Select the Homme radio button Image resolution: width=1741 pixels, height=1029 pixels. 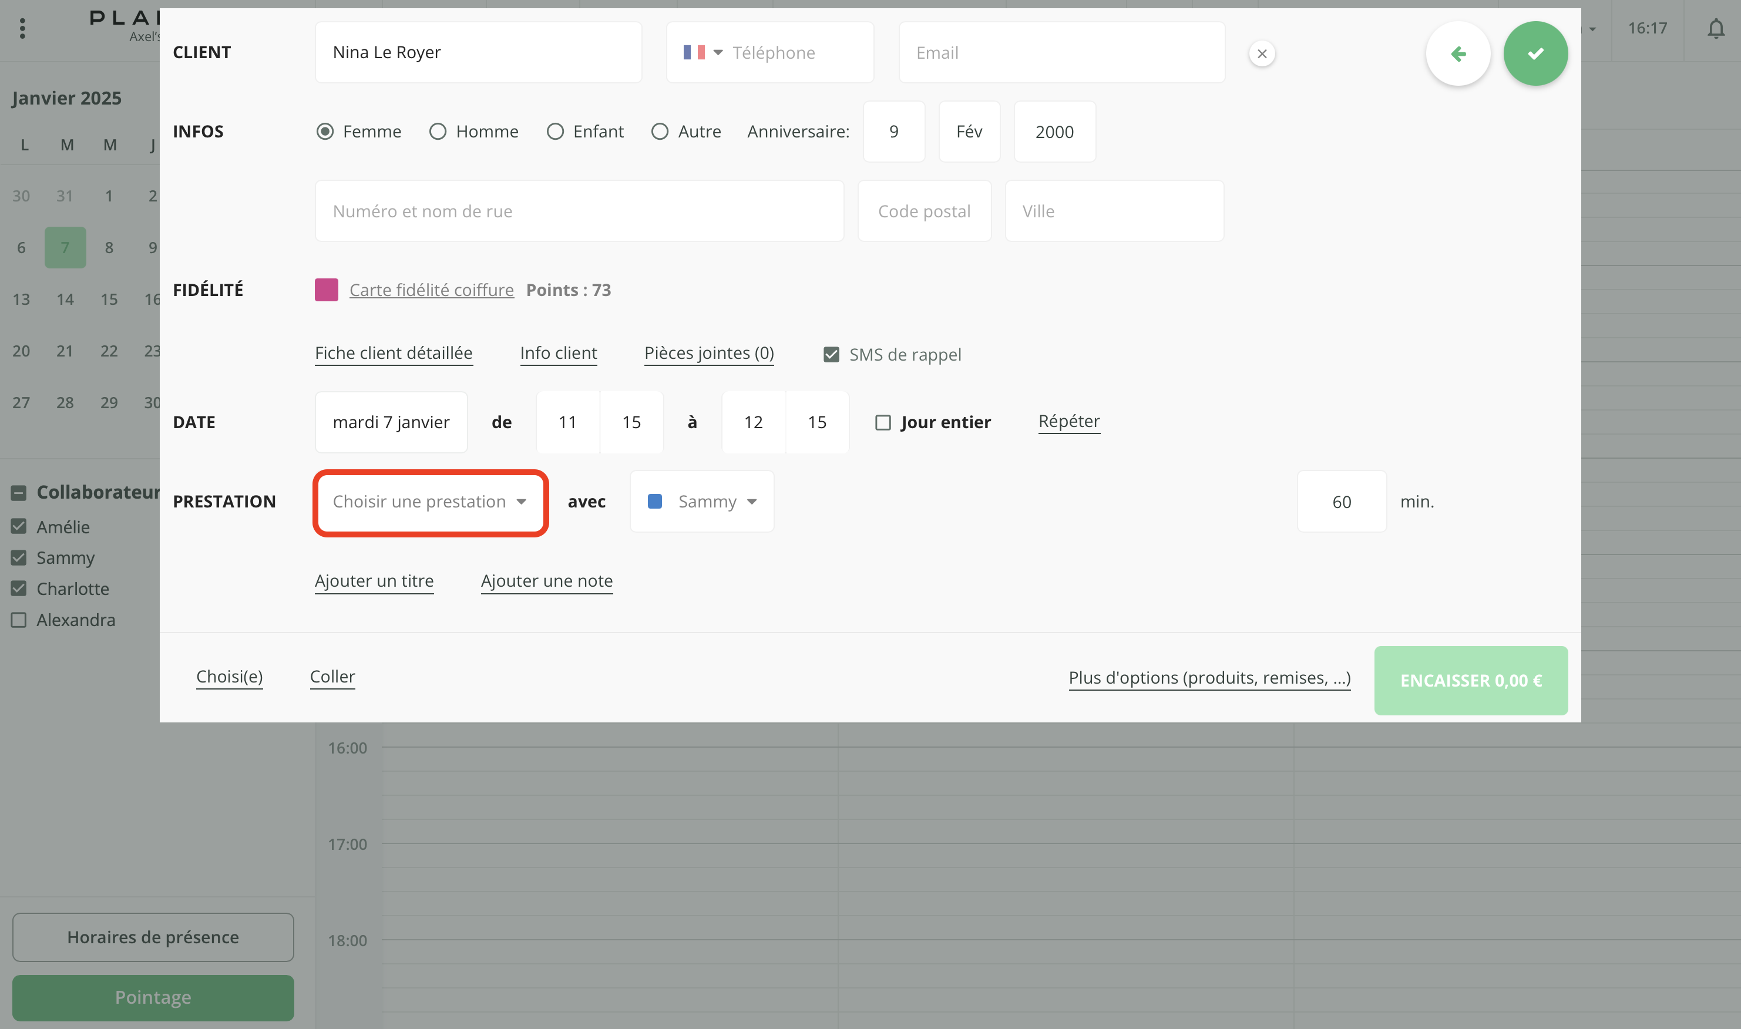pyautogui.click(x=438, y=132)
